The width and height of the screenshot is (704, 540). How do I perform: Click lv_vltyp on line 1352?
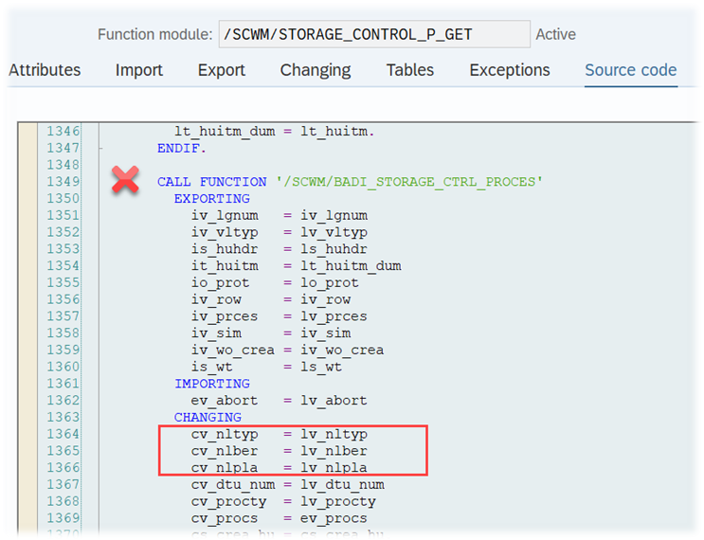334,232
